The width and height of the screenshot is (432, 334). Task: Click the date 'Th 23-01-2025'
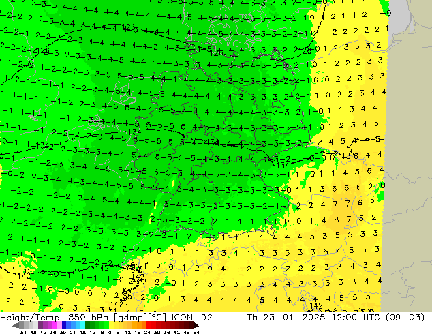point(286,318)
